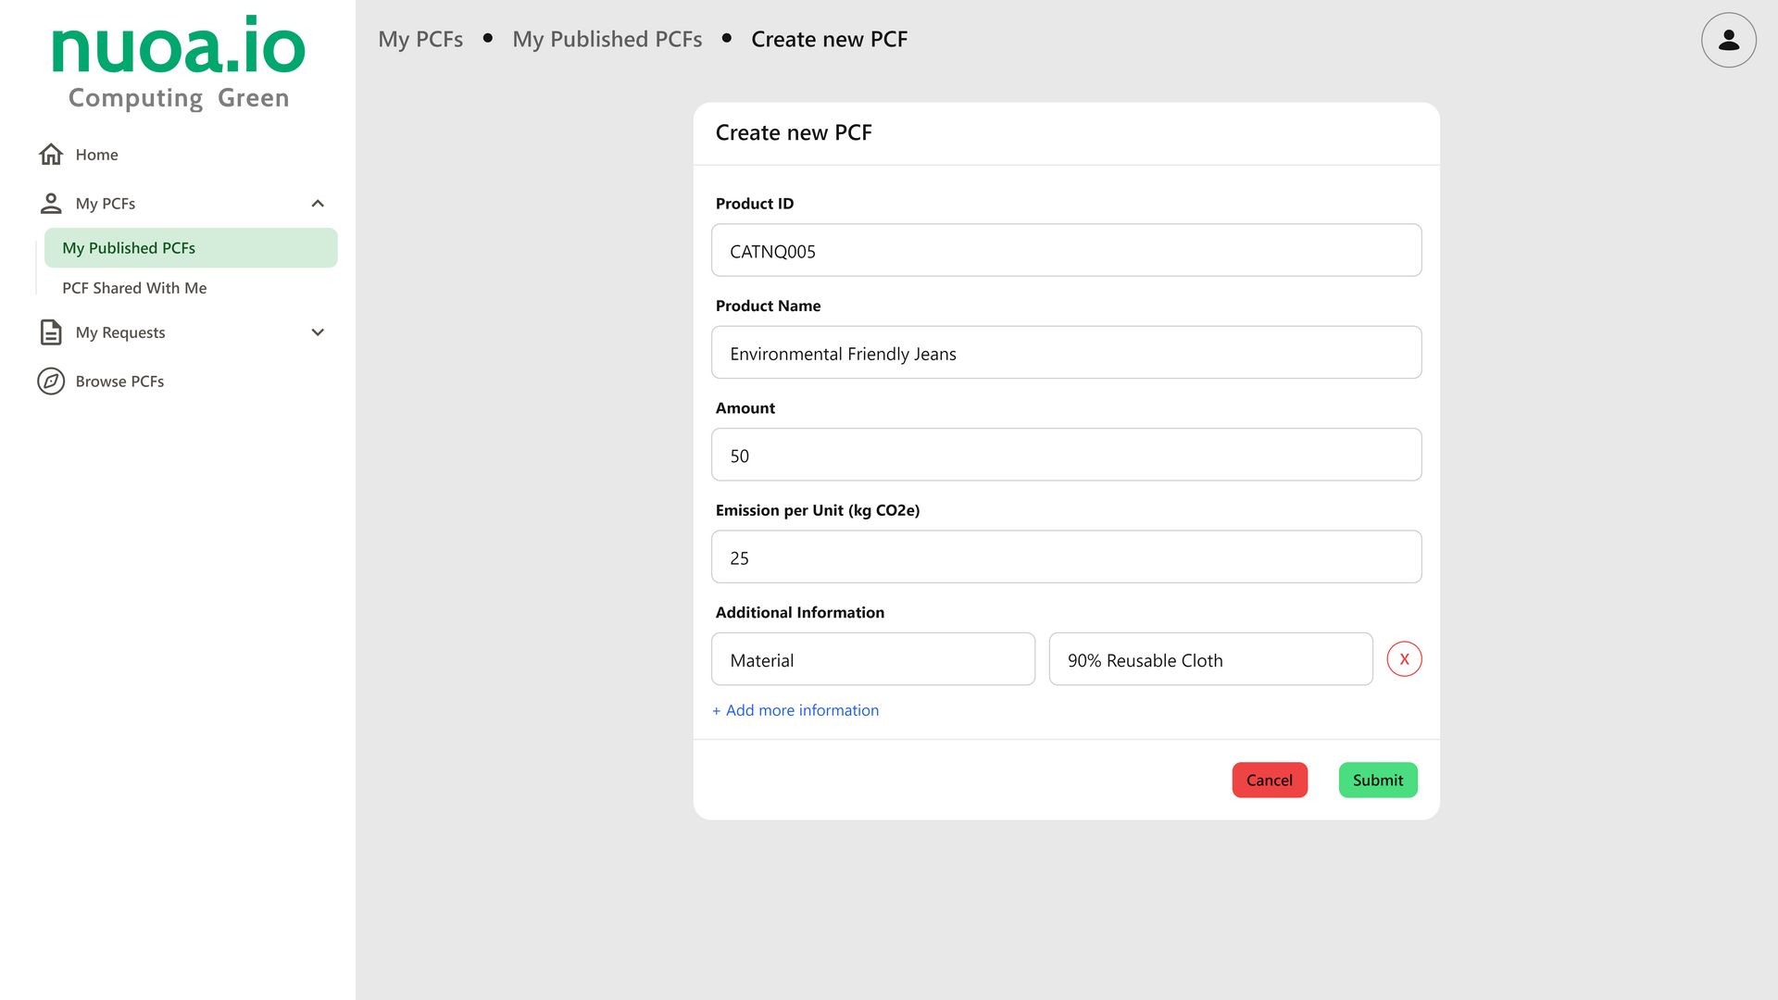Click the My PCFs person icon
This screenshot has width=1778, height=1000.
[x=51, y=203]
